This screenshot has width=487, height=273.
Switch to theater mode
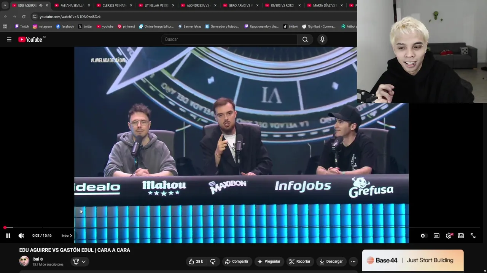point(461,236)
